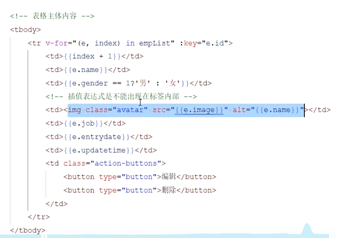
Task: Click the {{e.entrydate}} cell line
Action: click(x=99, y=137)
